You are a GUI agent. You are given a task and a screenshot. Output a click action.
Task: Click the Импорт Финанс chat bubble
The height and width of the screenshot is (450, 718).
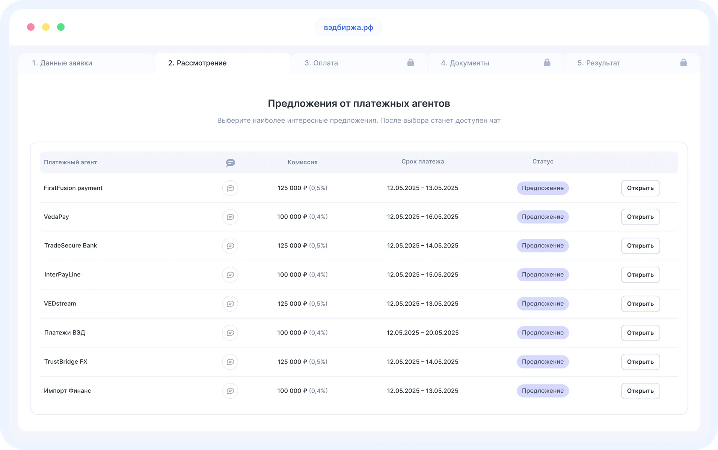pyautogui.click(x=230, y=391)
